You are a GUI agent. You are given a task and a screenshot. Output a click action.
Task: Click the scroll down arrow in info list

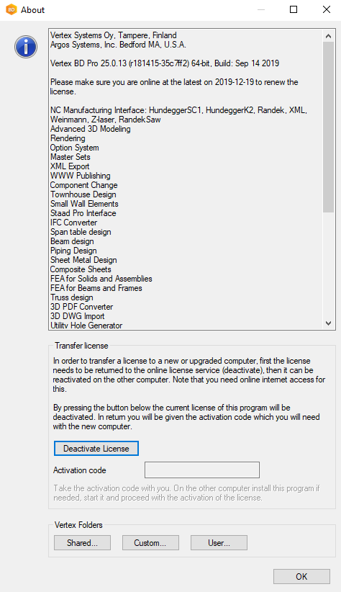(328, 323)
